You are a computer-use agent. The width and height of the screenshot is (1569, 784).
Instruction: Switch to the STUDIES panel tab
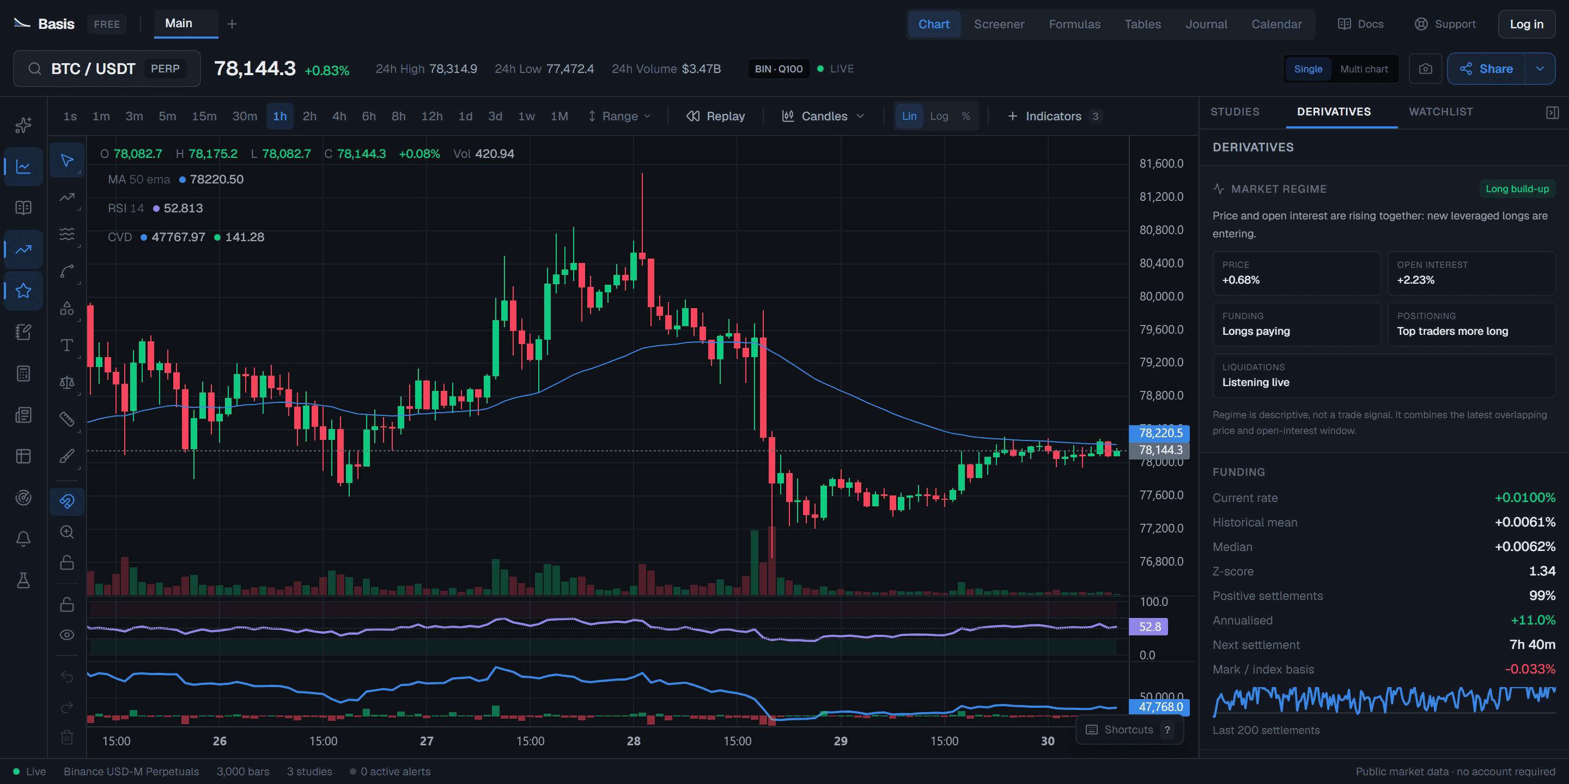tap(1234, 112)
